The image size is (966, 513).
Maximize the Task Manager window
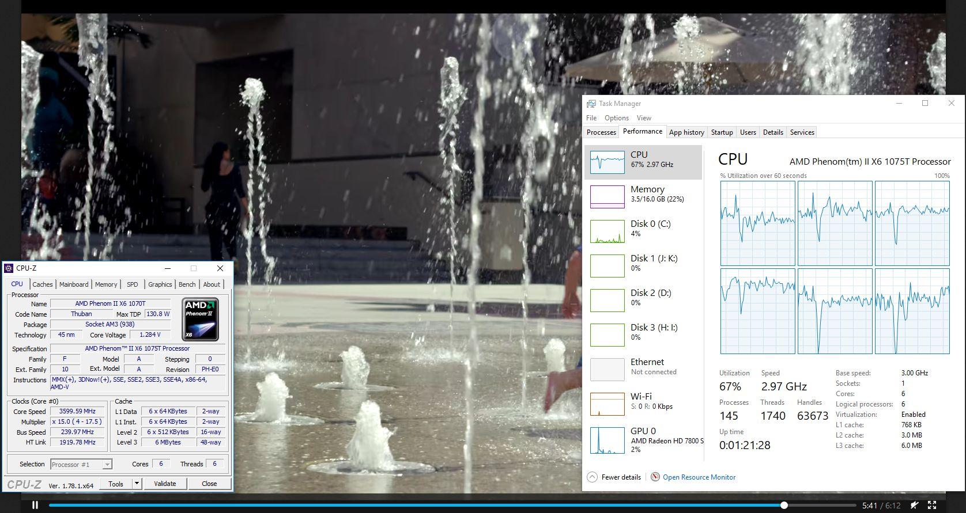coord(925,103)
